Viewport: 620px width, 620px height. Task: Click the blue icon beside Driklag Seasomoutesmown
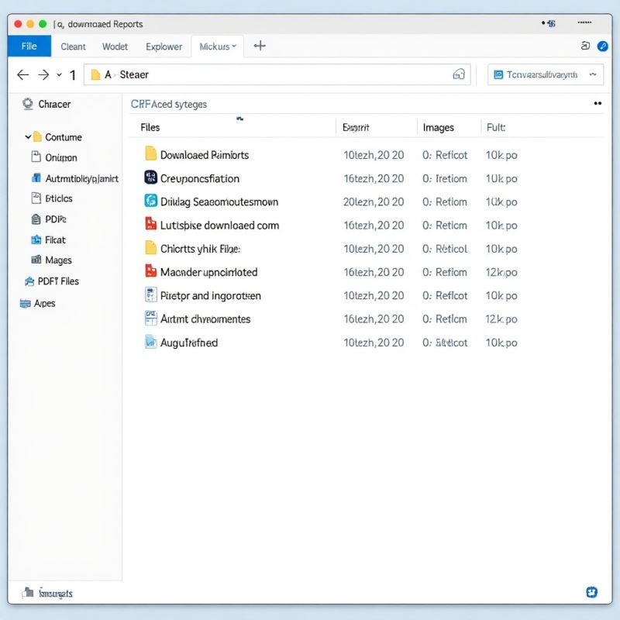[150, 201]
